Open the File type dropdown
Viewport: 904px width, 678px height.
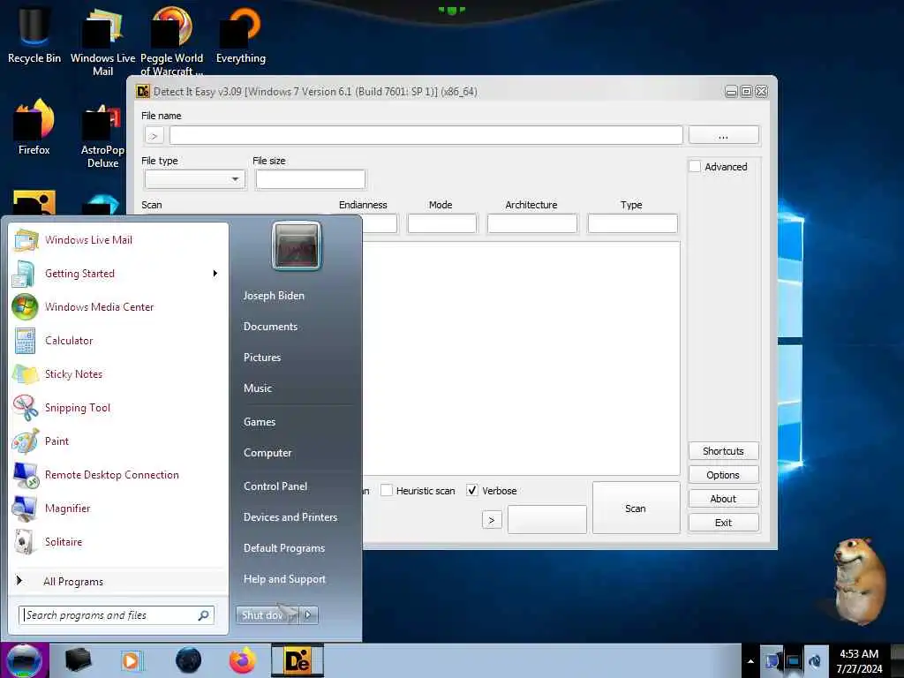pyautogui.click(x=194, y=179)
